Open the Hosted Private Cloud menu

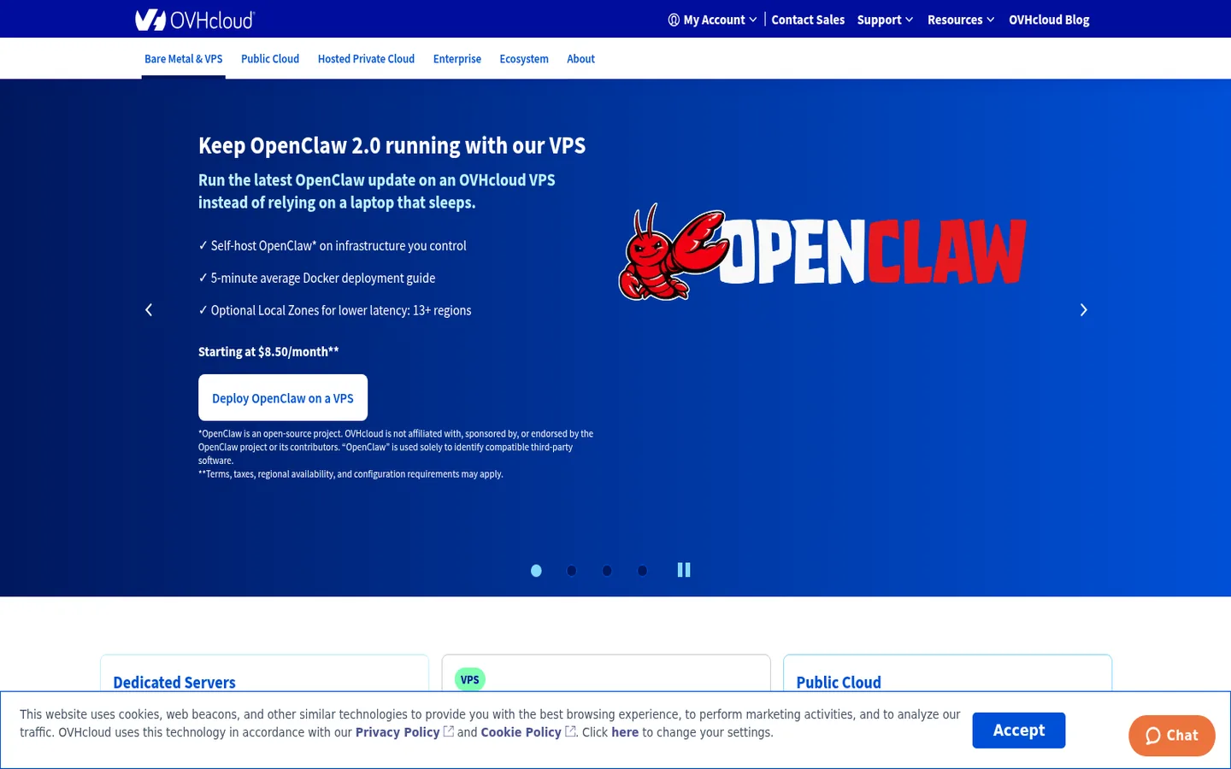(x=366, y=59)
